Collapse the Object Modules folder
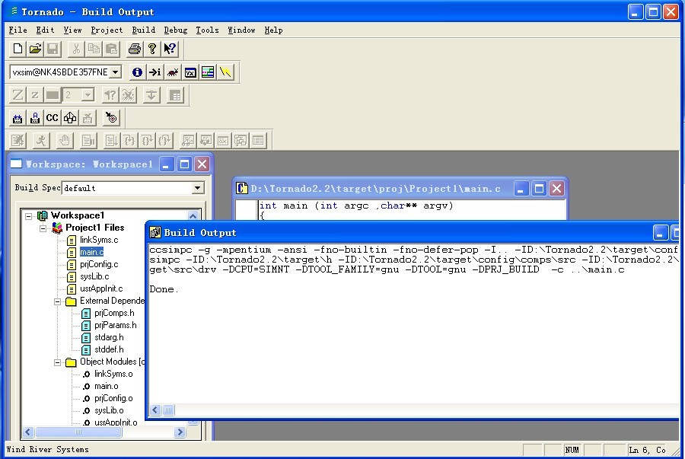Image resolution: width=685 pixels, height=459 pixels. point(58,362)
